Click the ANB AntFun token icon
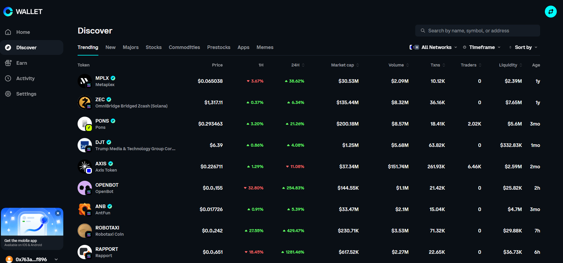563x263 pixels. pos(85,209)
